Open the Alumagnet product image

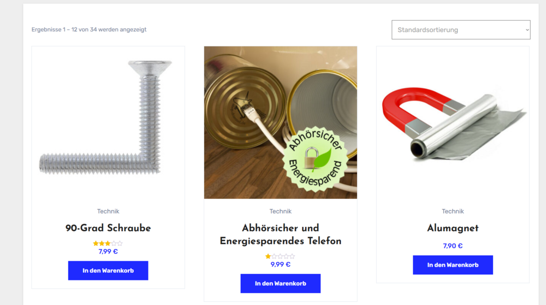click(453, 122)
